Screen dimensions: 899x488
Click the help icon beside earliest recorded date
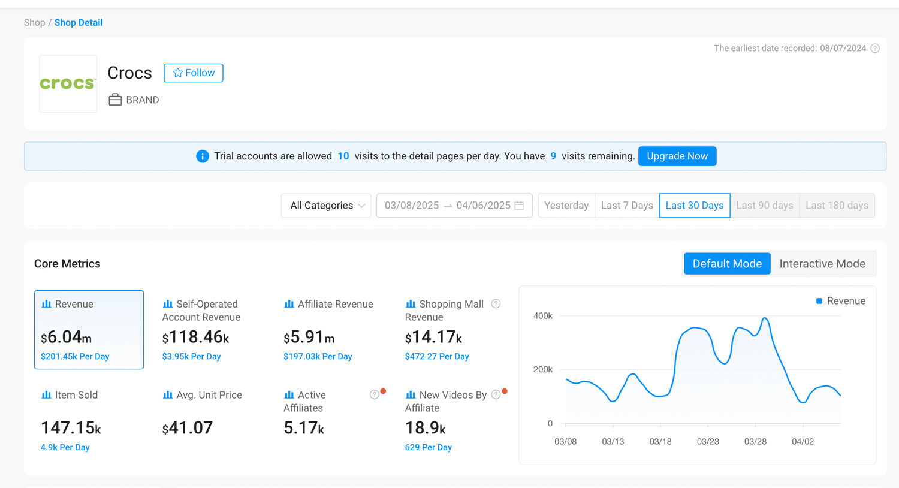point(875,48)
